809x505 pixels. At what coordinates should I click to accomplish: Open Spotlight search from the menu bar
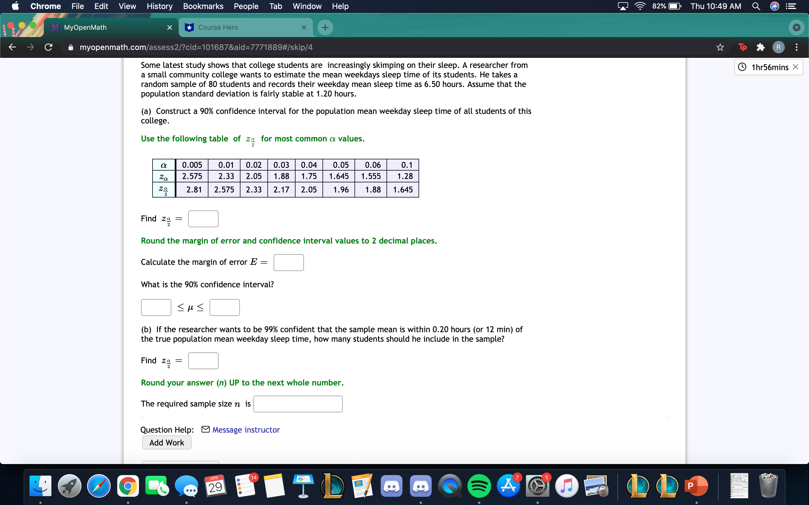pos(756,6)
